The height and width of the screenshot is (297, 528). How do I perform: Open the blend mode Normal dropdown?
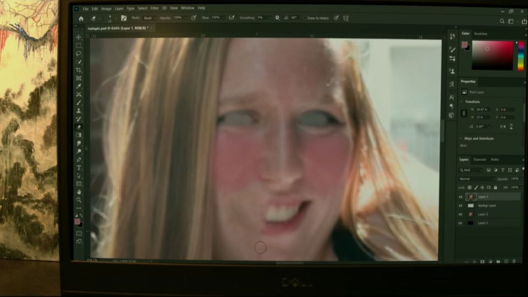coord(476,179)
